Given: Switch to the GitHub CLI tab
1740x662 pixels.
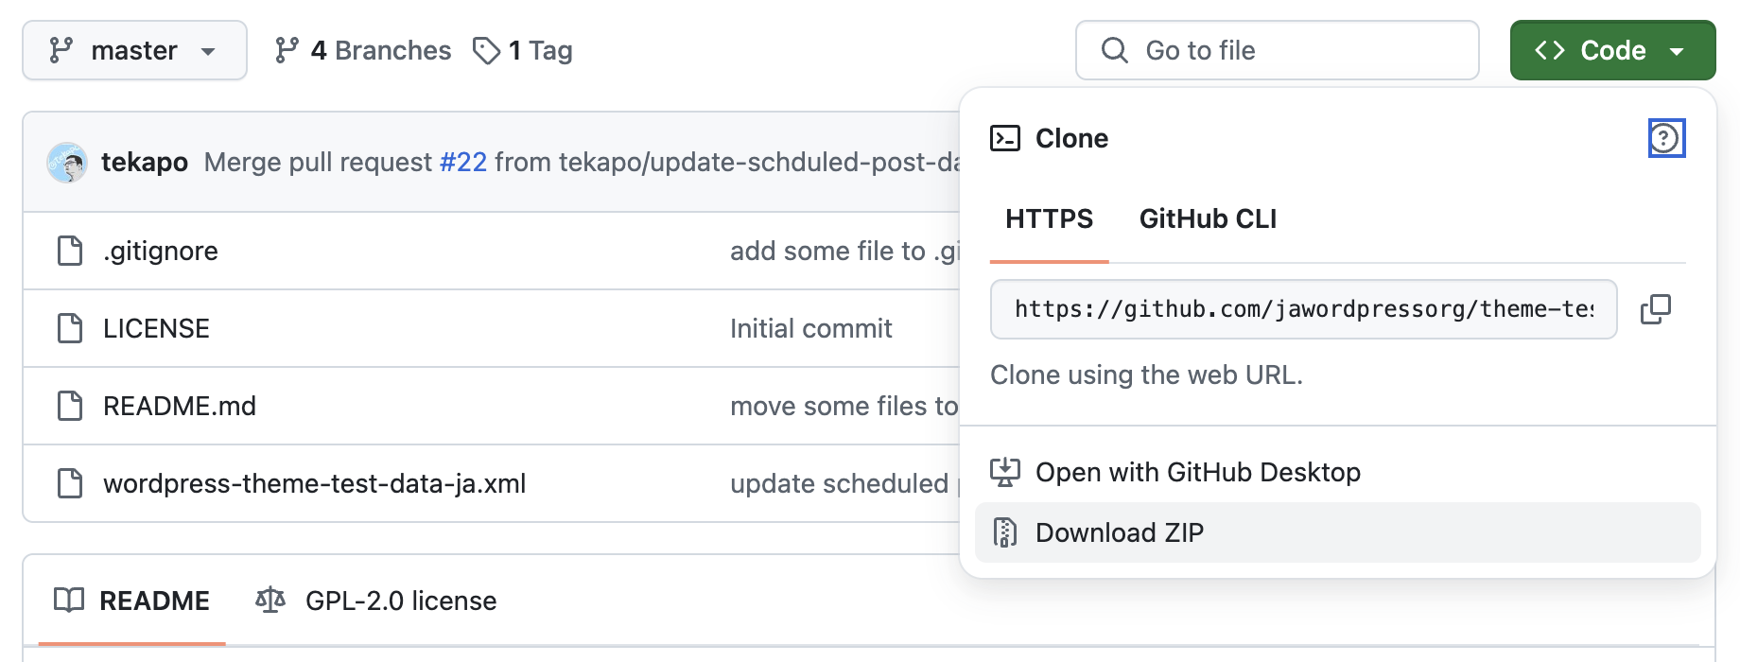Looking at the screenshot, I should (x=1207, y=219).
